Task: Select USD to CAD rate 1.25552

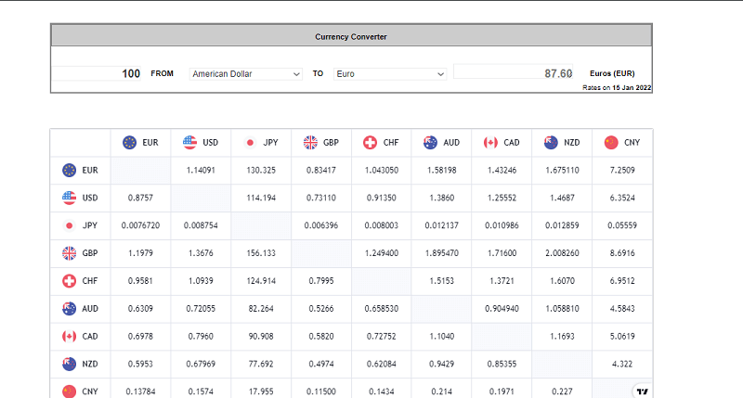Action: [502, 198]
